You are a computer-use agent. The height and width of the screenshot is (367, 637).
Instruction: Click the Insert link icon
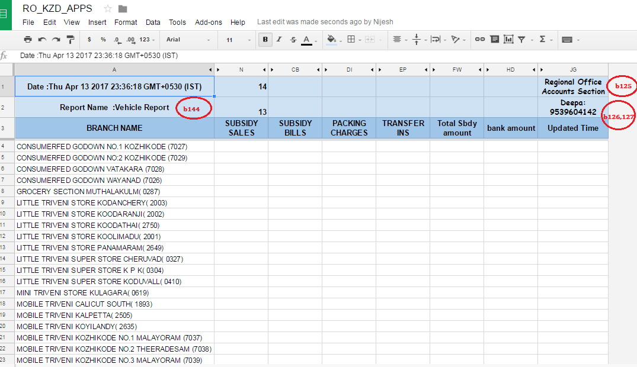(x=479, y=39)
